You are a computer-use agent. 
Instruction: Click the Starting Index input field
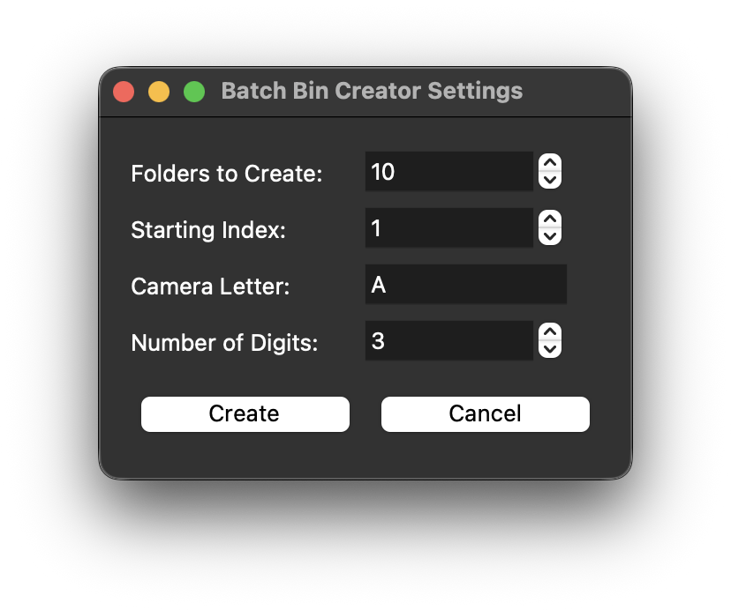(448, 228)
